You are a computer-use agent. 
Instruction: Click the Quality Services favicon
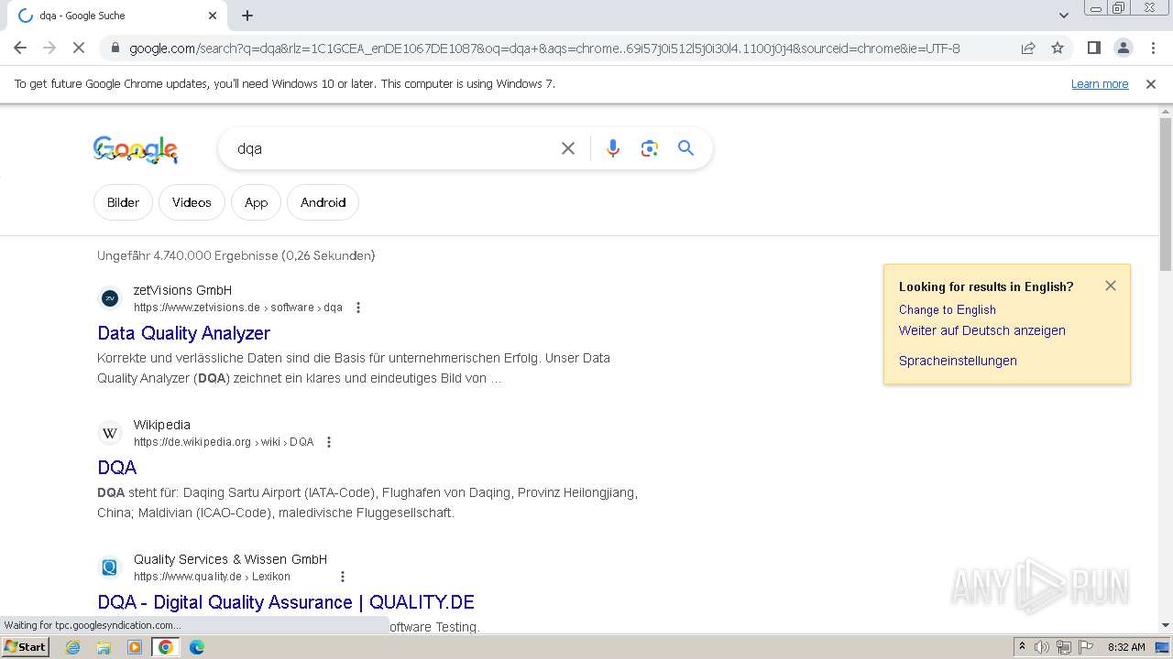pos(110,567)
